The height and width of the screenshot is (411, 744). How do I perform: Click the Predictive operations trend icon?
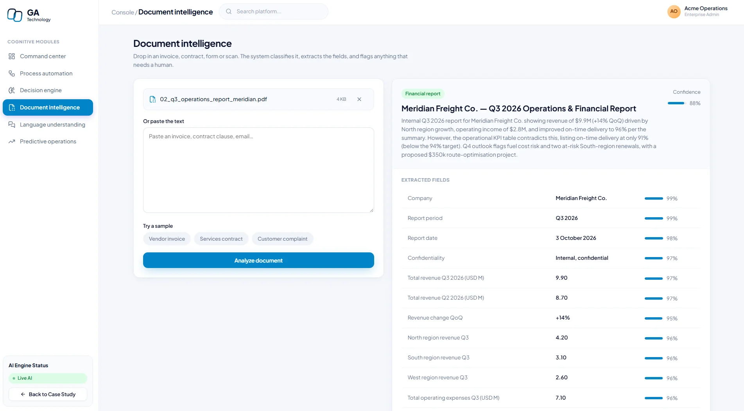[12, 141]
